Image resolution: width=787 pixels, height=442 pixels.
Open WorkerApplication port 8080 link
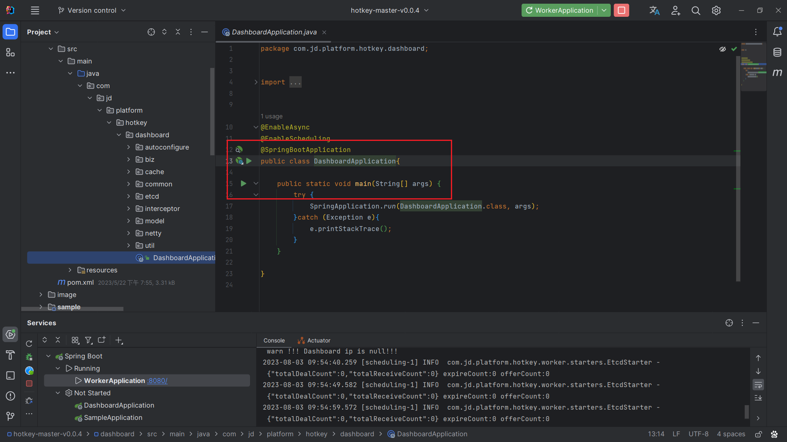click(x=157, y=381)
